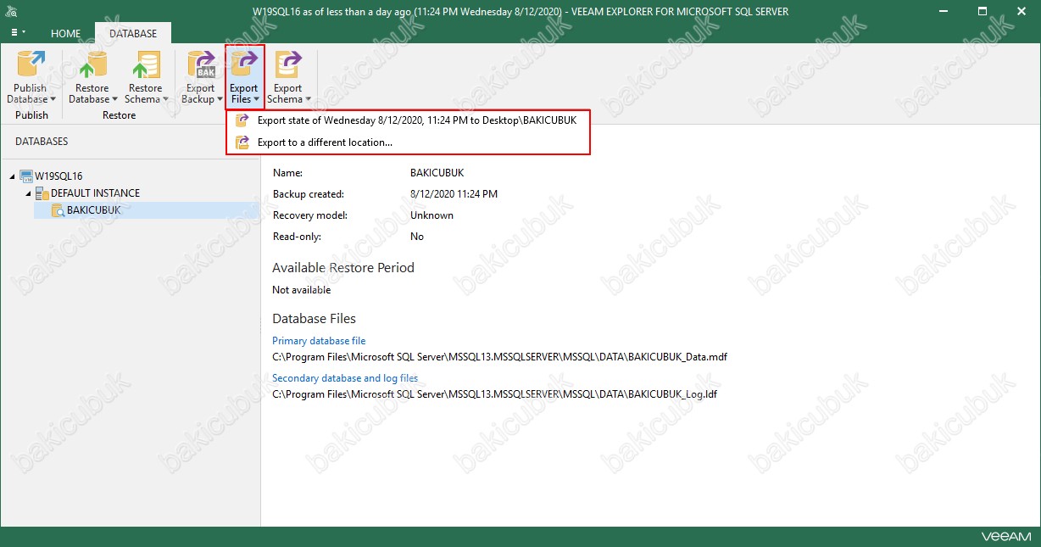
Task: Click the DEFAULT INSTANCE icon
Action: (x=42, y=193)
